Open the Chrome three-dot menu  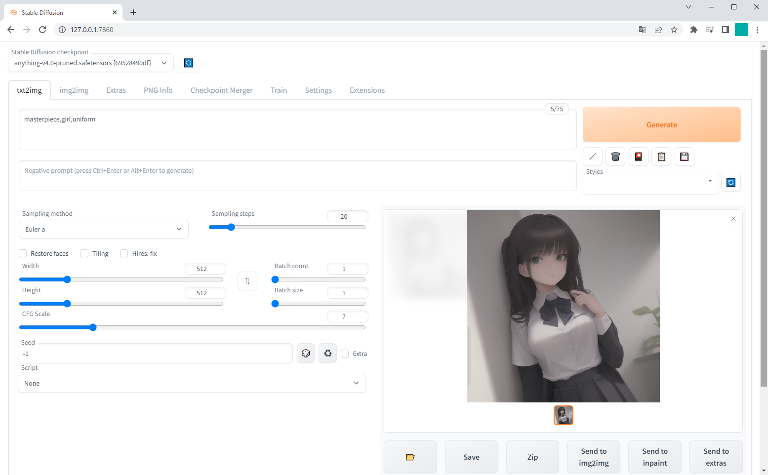coord(757,30)
